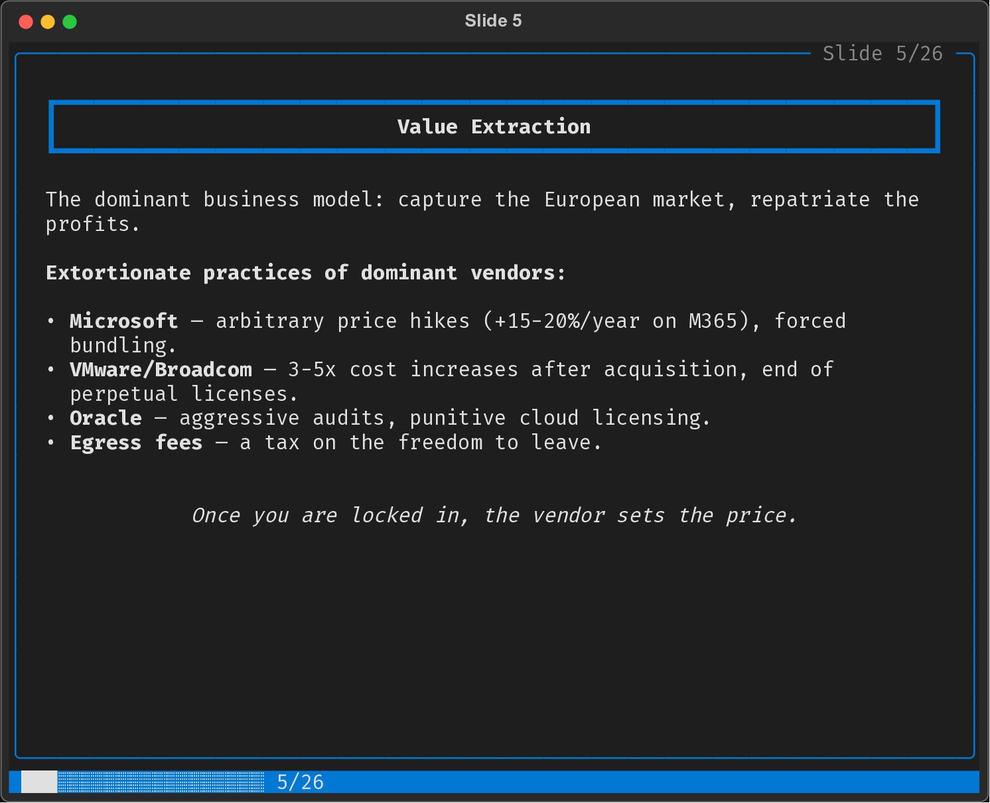Click the dotted unfilled portion of progress bar
This screenshot has height=803, width=990.
(x=161, y=782)
